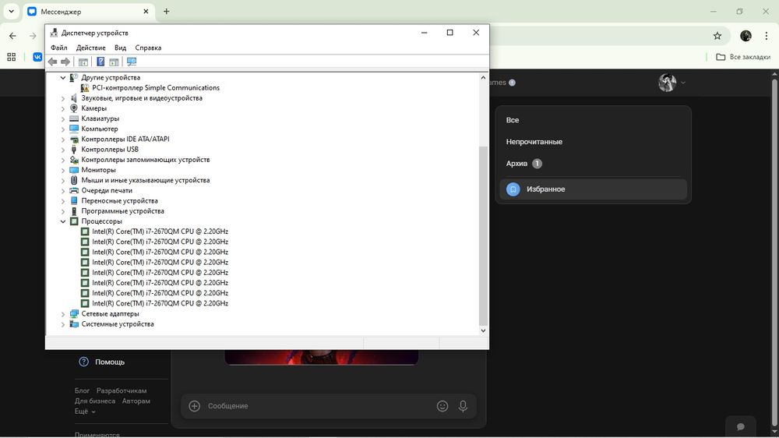The height and width of the screenshot is (438, 779).
Task: Open the Chrome profile avatar
Action: 746,36
